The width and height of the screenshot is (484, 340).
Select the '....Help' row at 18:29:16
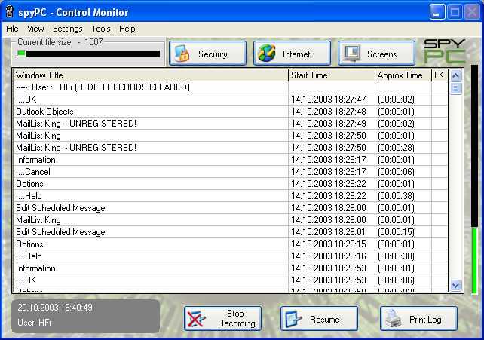coord(231,256)
